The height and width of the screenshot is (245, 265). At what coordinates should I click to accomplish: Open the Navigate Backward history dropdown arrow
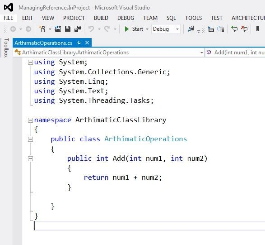21,29
